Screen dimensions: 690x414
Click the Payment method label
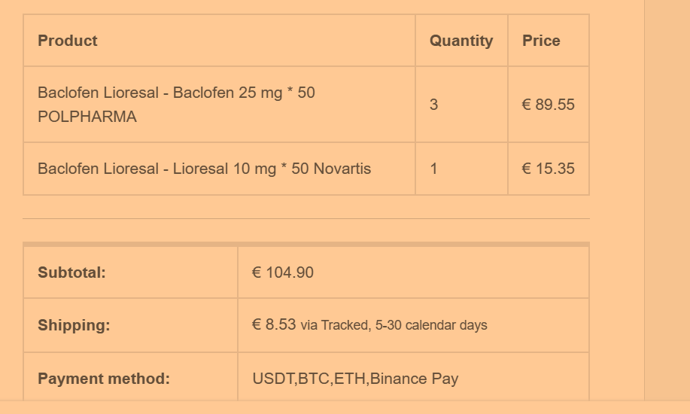click(104, 379)
